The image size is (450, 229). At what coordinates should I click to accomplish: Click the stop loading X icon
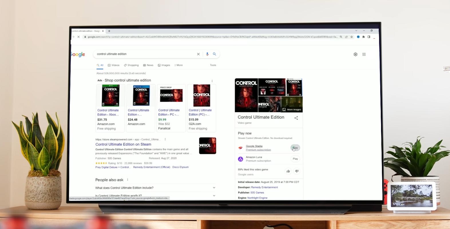[x=78, y=37]
